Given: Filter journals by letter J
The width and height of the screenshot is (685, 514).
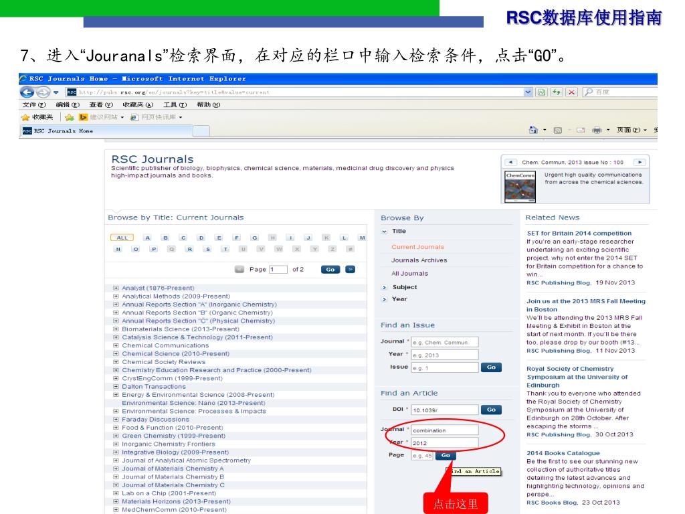Looking at the screenshot, I should coord(308,238).
